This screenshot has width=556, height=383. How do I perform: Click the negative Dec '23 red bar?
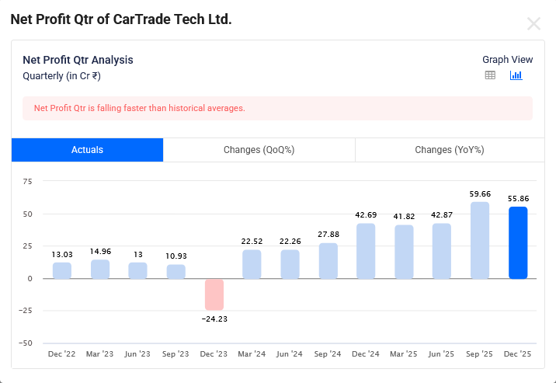tap(214, 294)
